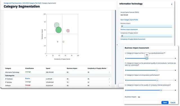This screenshot has height=106, width=180.
Task: Click the question 1 slider handle at 42
Action: click(x=147, y=58)
